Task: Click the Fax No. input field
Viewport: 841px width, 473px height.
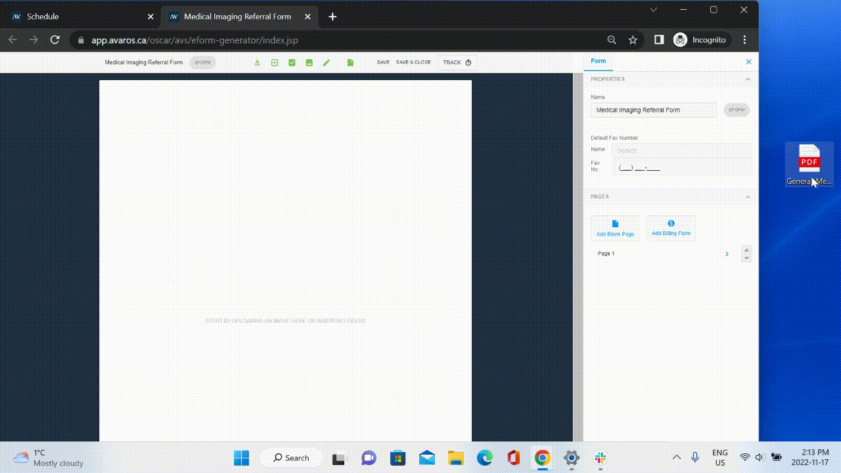Action: pos(681,168)
